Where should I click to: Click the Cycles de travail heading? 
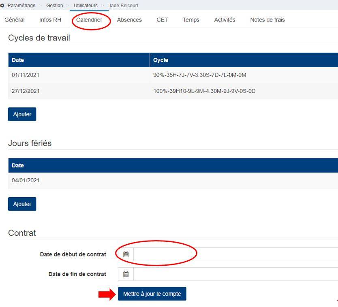point(39,38)
